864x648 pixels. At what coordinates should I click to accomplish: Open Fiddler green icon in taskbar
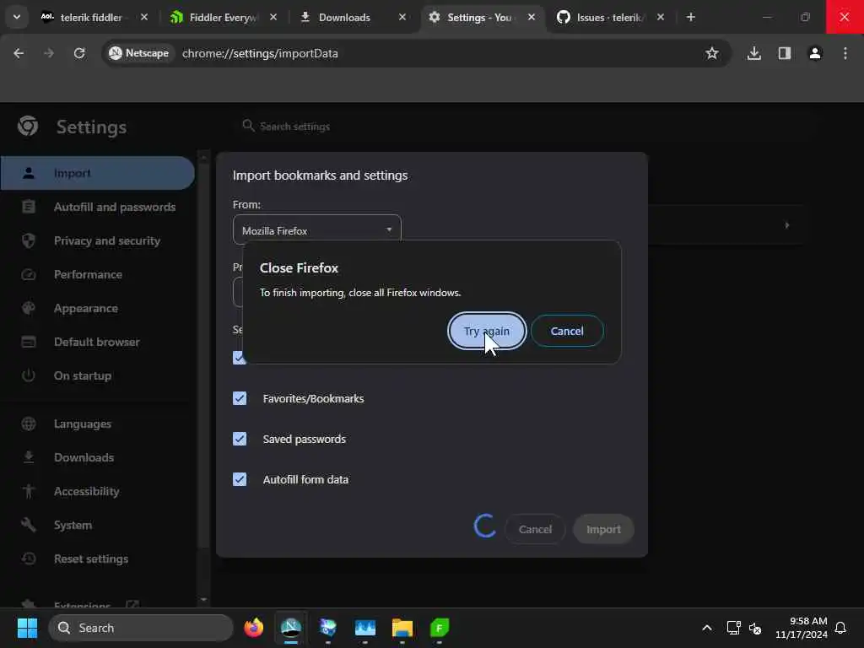439,628
